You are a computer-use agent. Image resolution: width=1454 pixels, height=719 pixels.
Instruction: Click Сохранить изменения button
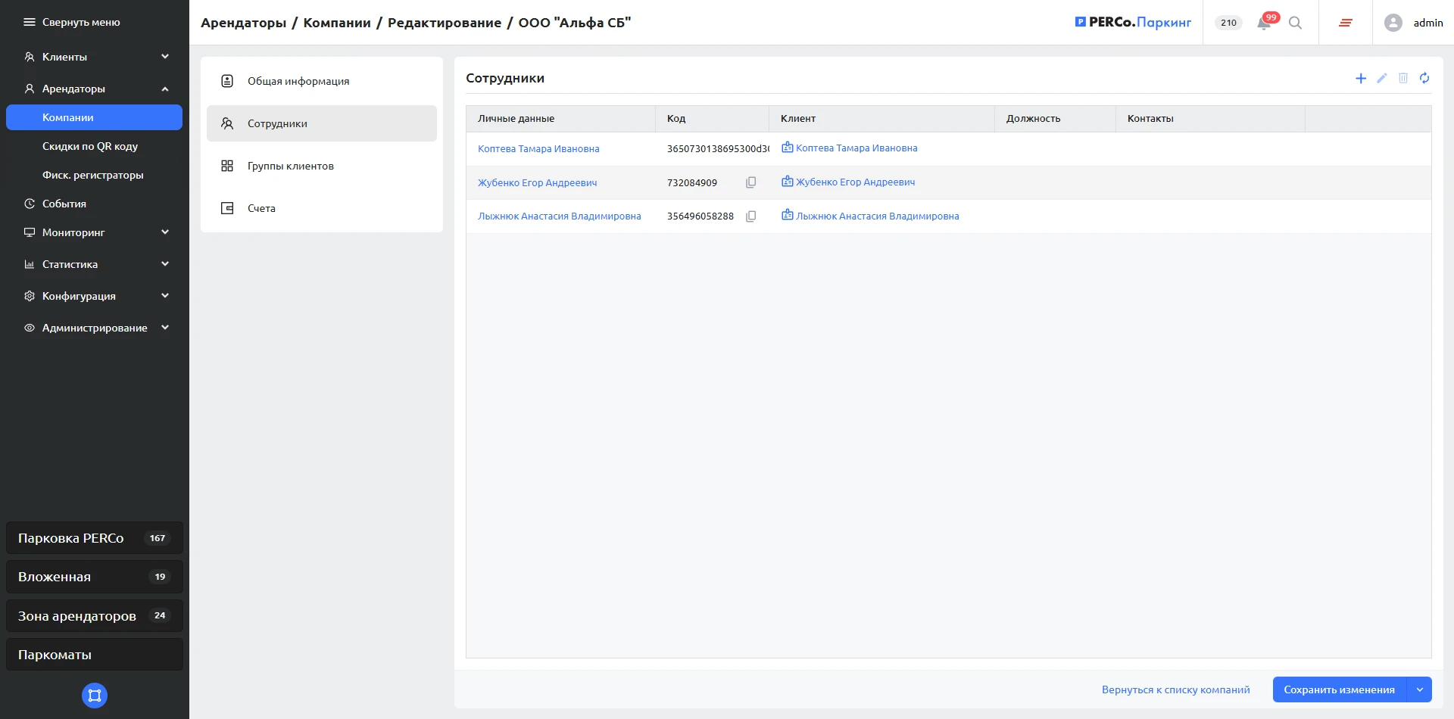point(1339,689)
